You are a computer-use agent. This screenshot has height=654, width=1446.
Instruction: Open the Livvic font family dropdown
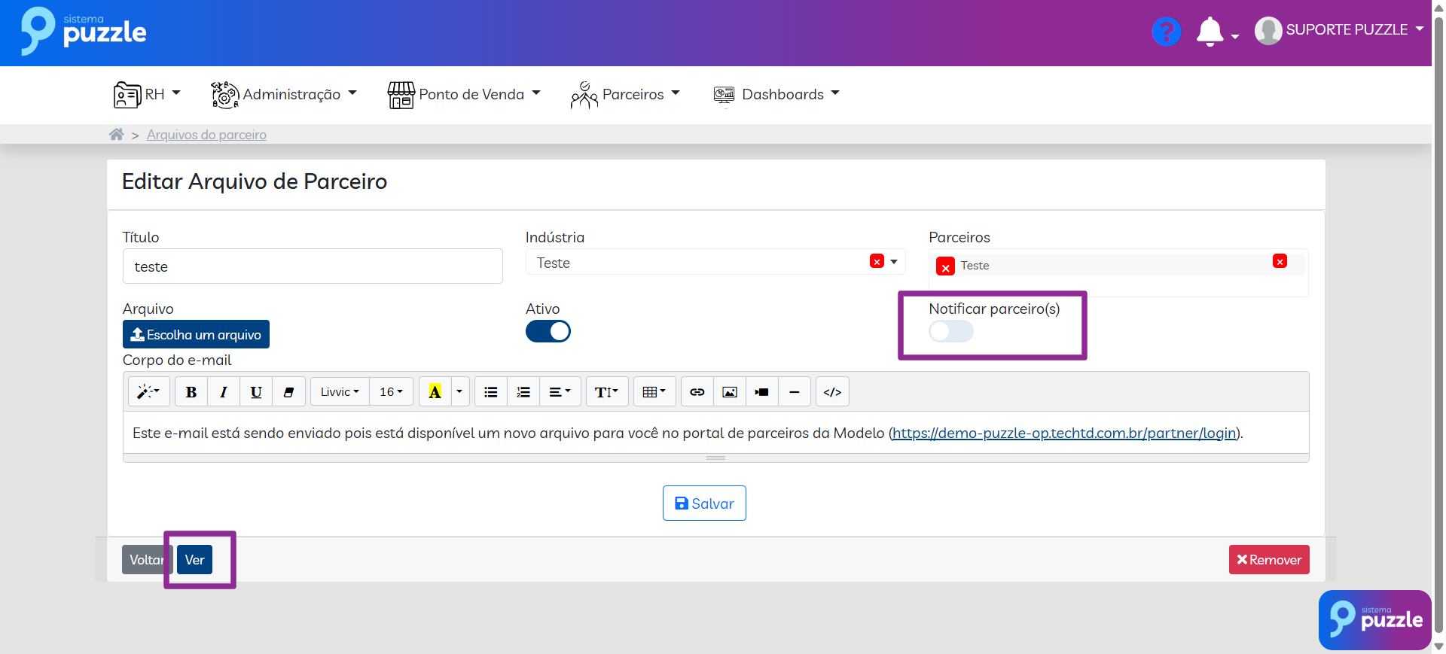point(340,392)
